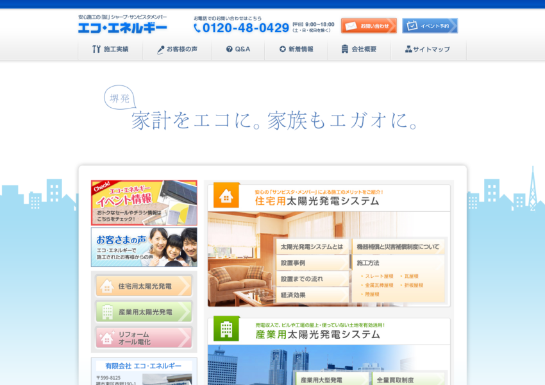Click the fork-and-knife icon next to 施工実績
Image resolution: width=545 pixels, height=385 pixels.
coord(96,49)
